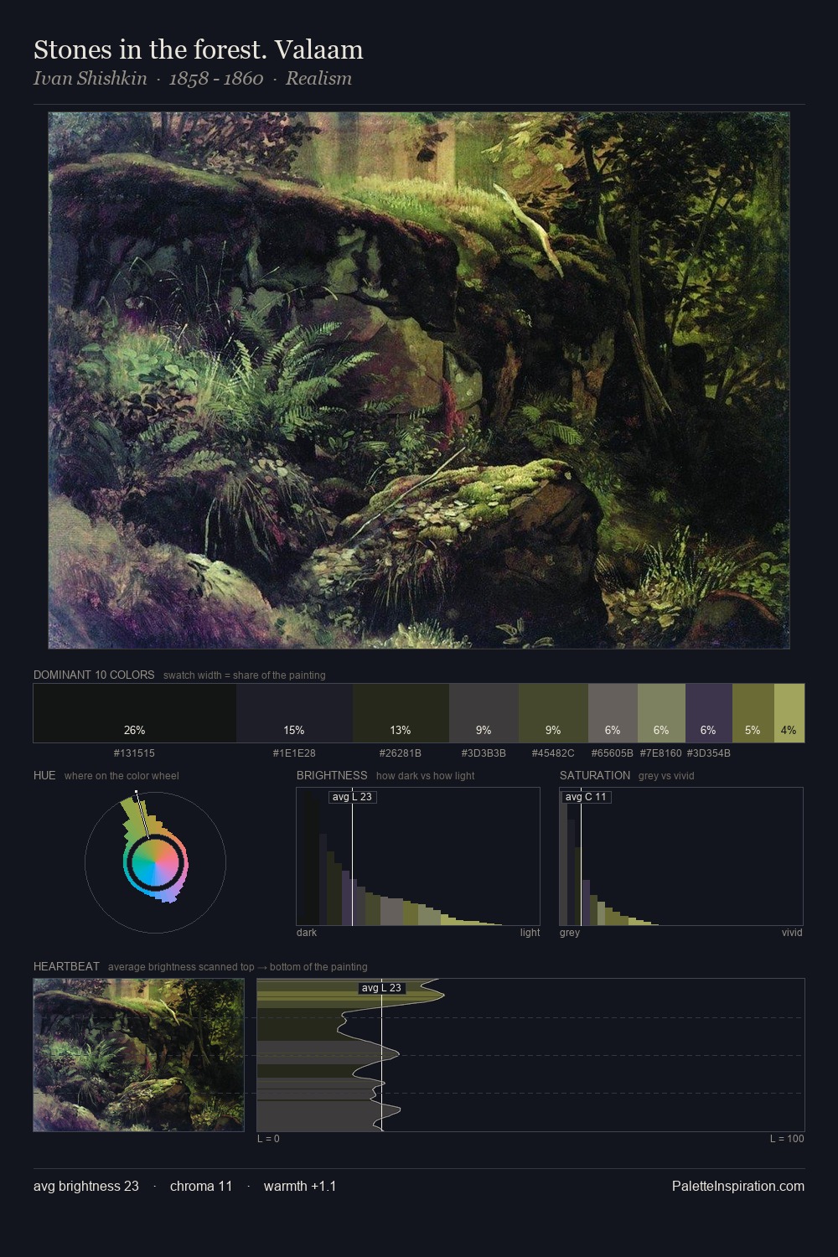The width and height of the screenshot is (838, 1257).
Task: Click the 'avg L 23' heartbeat chart label
Action: click(381, 988)
